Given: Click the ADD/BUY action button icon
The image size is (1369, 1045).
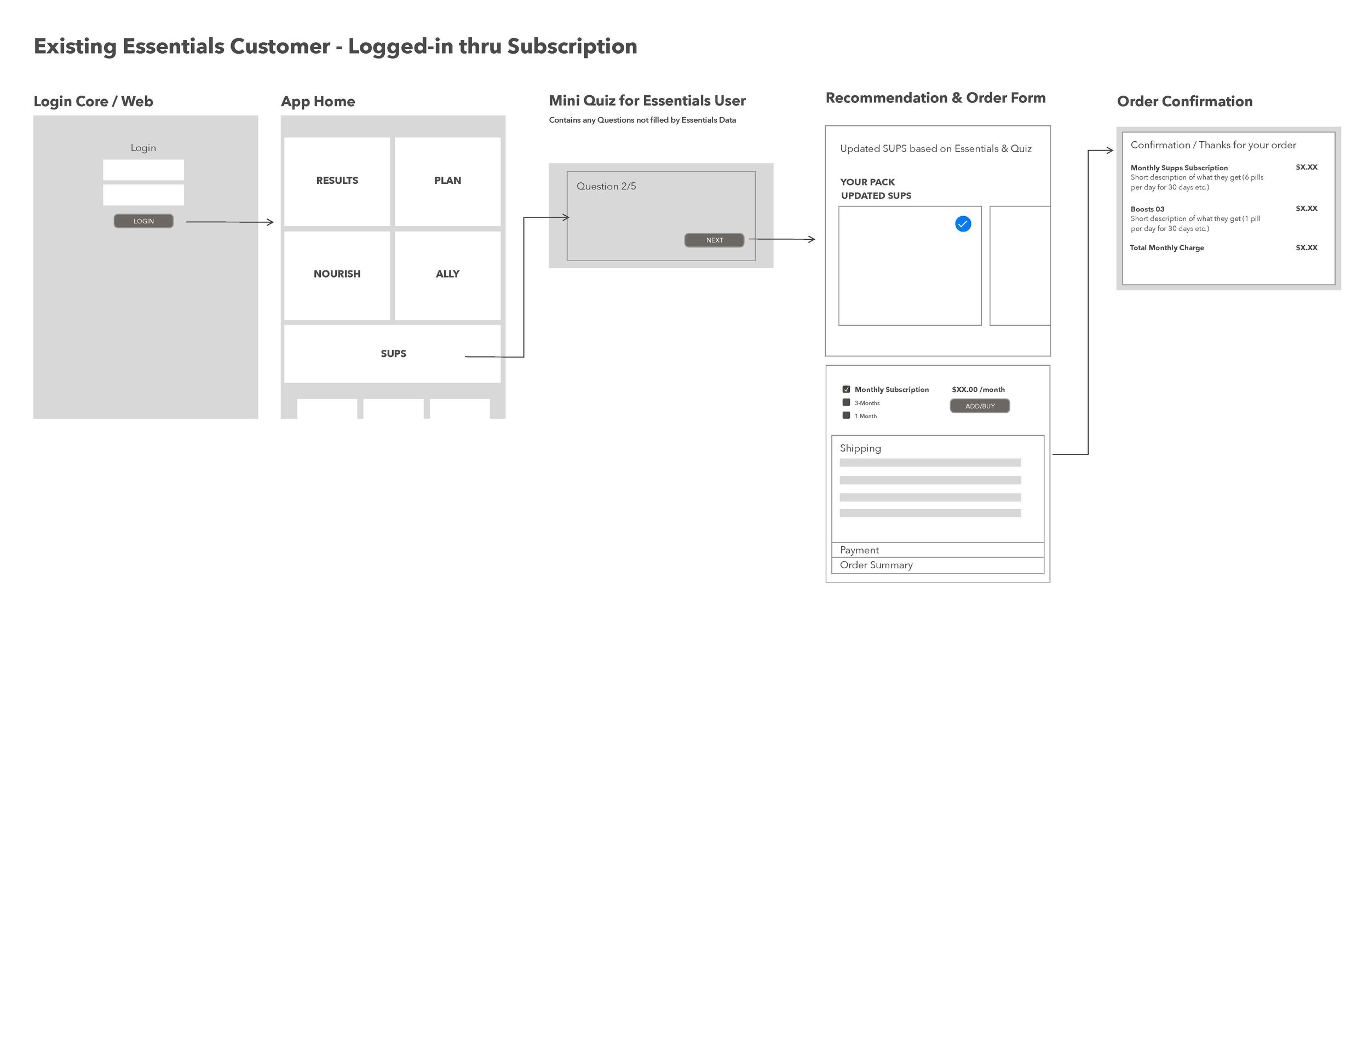Looking at the screenshot, I should click(978, 406).
